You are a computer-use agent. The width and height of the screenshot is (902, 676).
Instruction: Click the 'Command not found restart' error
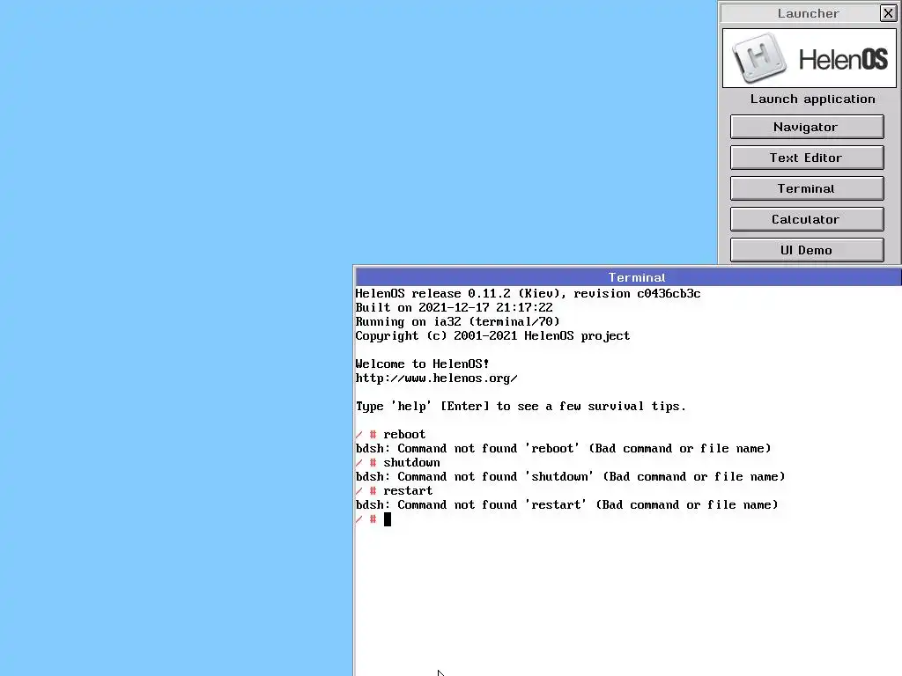pos(566,504)
